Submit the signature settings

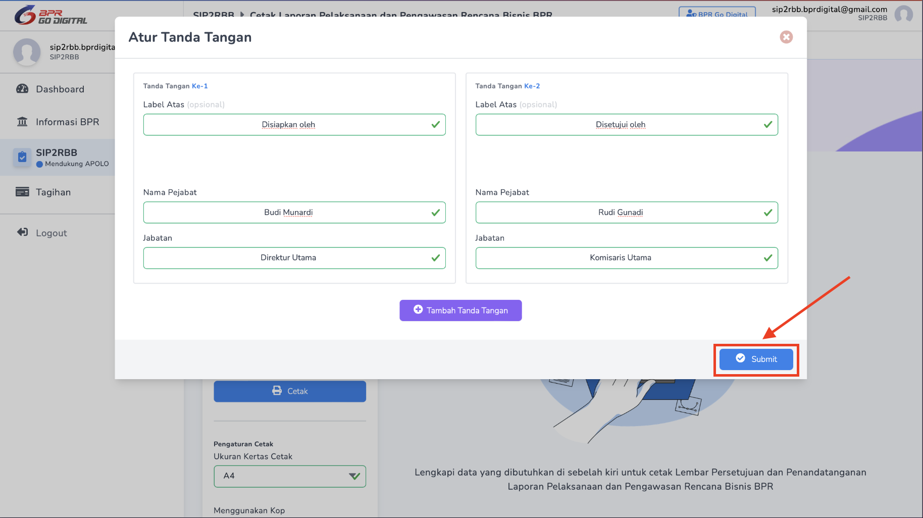point(756,359)
